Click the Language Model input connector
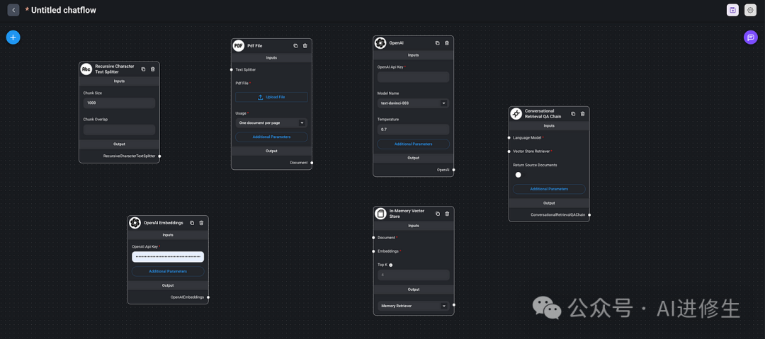 point(509,137)
